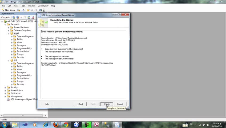
Task: Click the right arrow of Object Explorer scrollbar
Action: [x=45, y=116]
